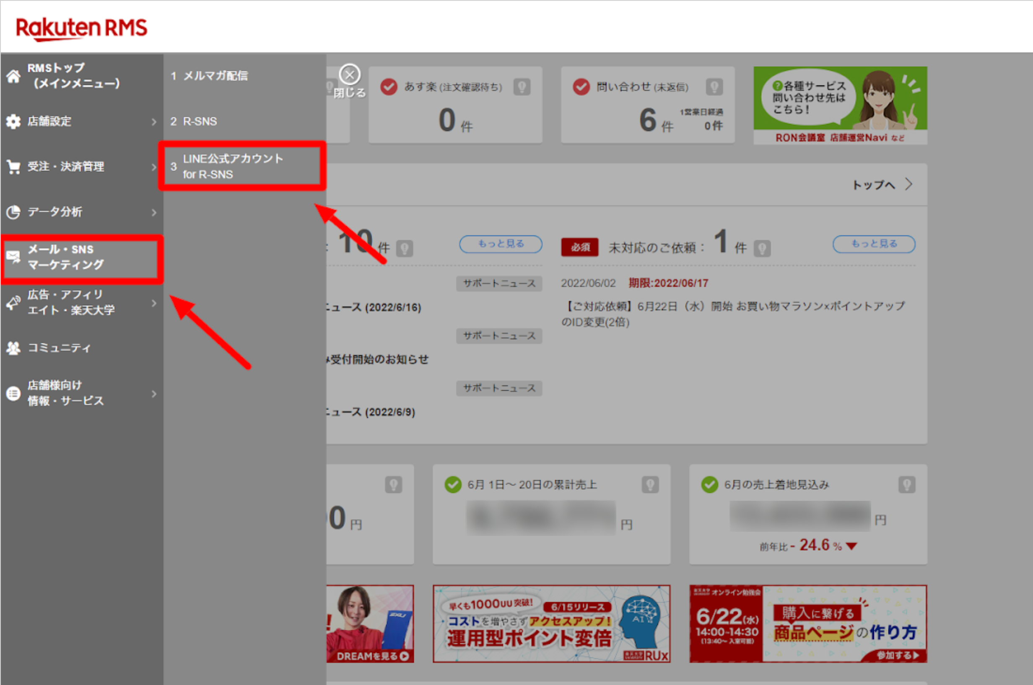This screenshot has height=685, width=1033.
Task: Click 問い合わせ (未返信) 6 件 count
Action: tap(656, 121)
